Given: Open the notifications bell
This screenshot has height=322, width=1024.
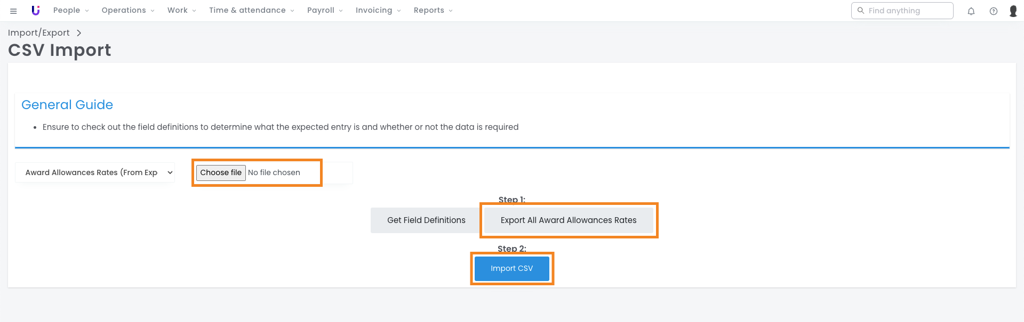Looking at the screenshot, I should pyautogui.click(x=971, y=11).
